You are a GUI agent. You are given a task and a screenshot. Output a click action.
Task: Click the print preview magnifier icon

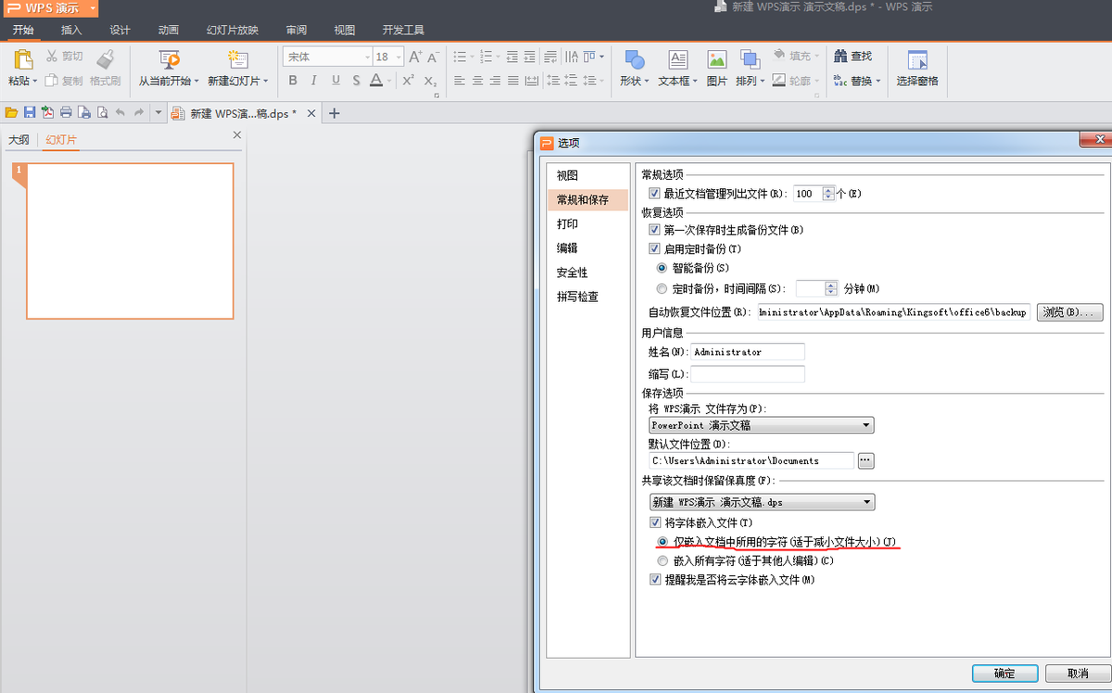click(x=102, y=113)
